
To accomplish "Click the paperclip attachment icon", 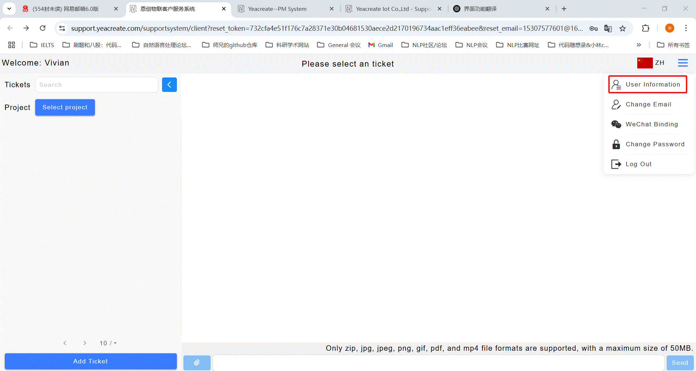I will (x=197, y=362).
